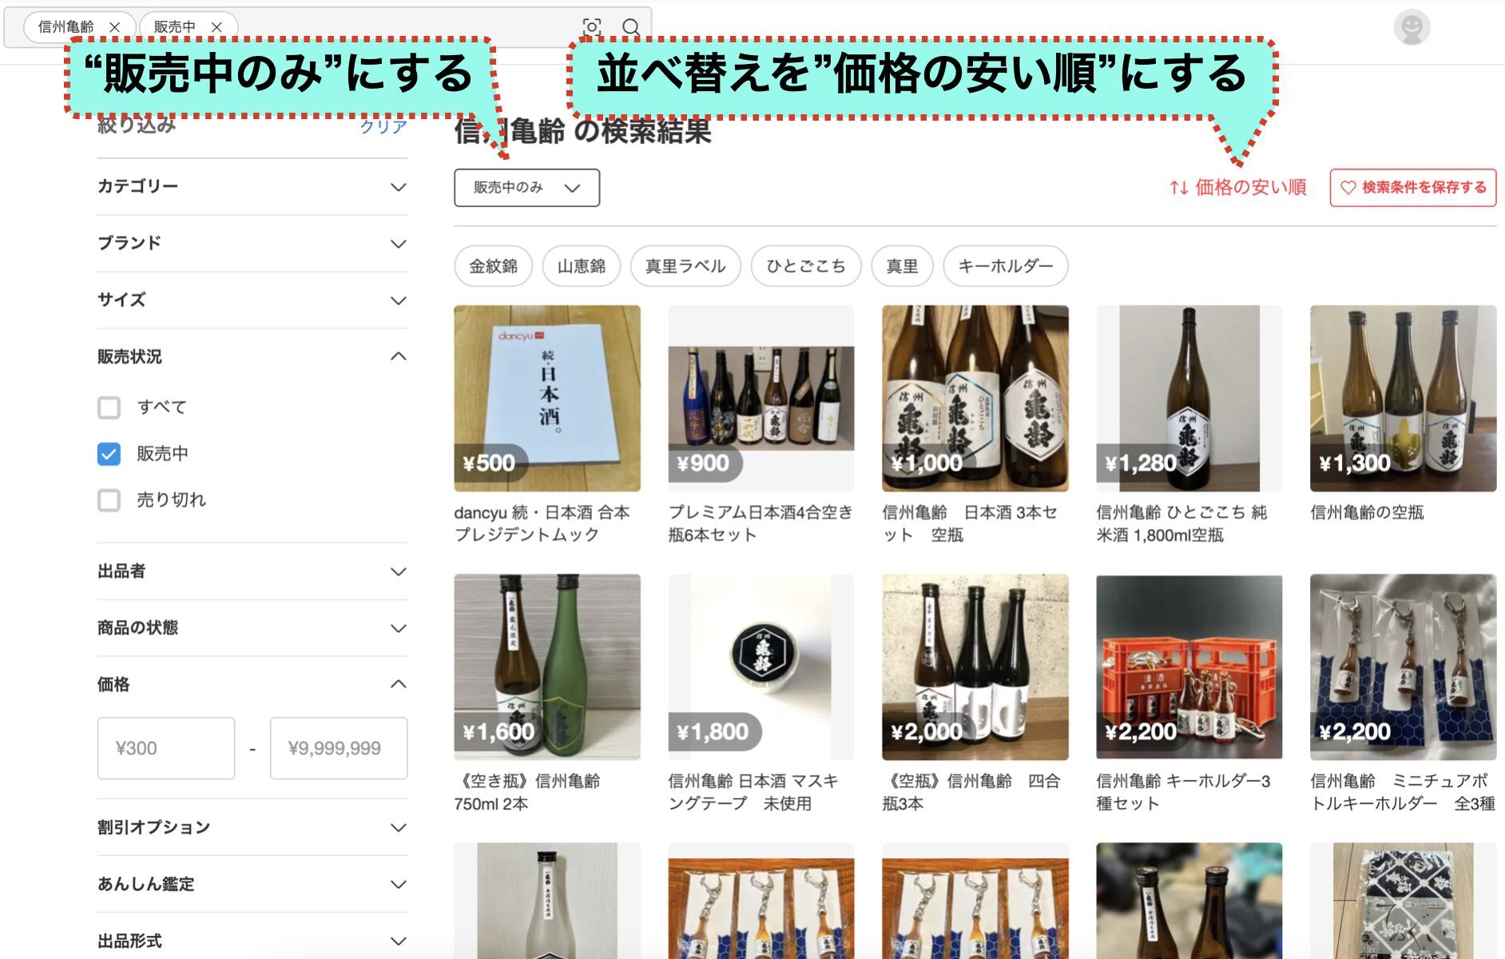The image size is (1505, 959).
Task: Expand the サイズ filter
Action: click(x=252, y=300)
